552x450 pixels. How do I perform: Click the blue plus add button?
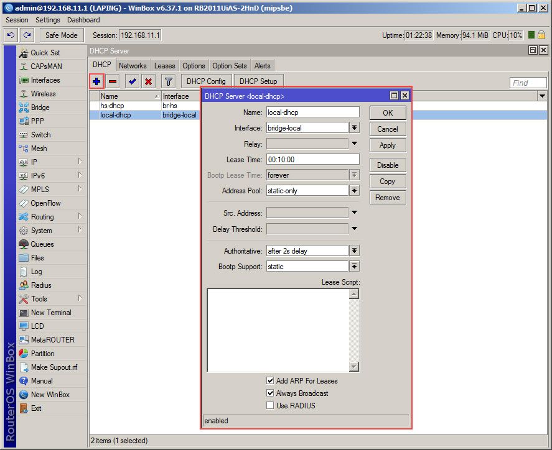pos(96,81)
